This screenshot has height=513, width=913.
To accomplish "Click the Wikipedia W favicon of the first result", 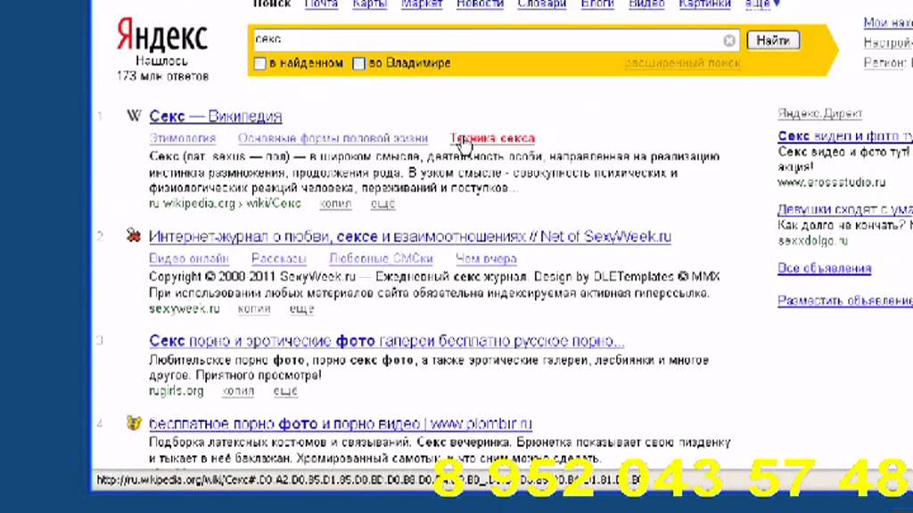I will tap(134, 115).
